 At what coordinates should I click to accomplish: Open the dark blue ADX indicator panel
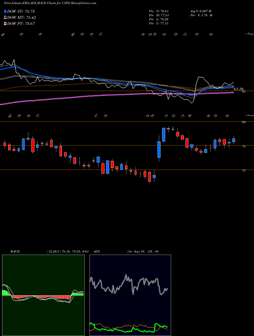[130, 295]
